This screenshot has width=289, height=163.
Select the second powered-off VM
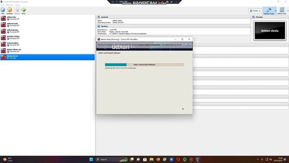[47, 24]
